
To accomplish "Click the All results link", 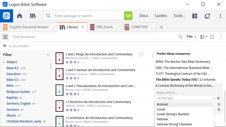I will (x=5, y=46).
